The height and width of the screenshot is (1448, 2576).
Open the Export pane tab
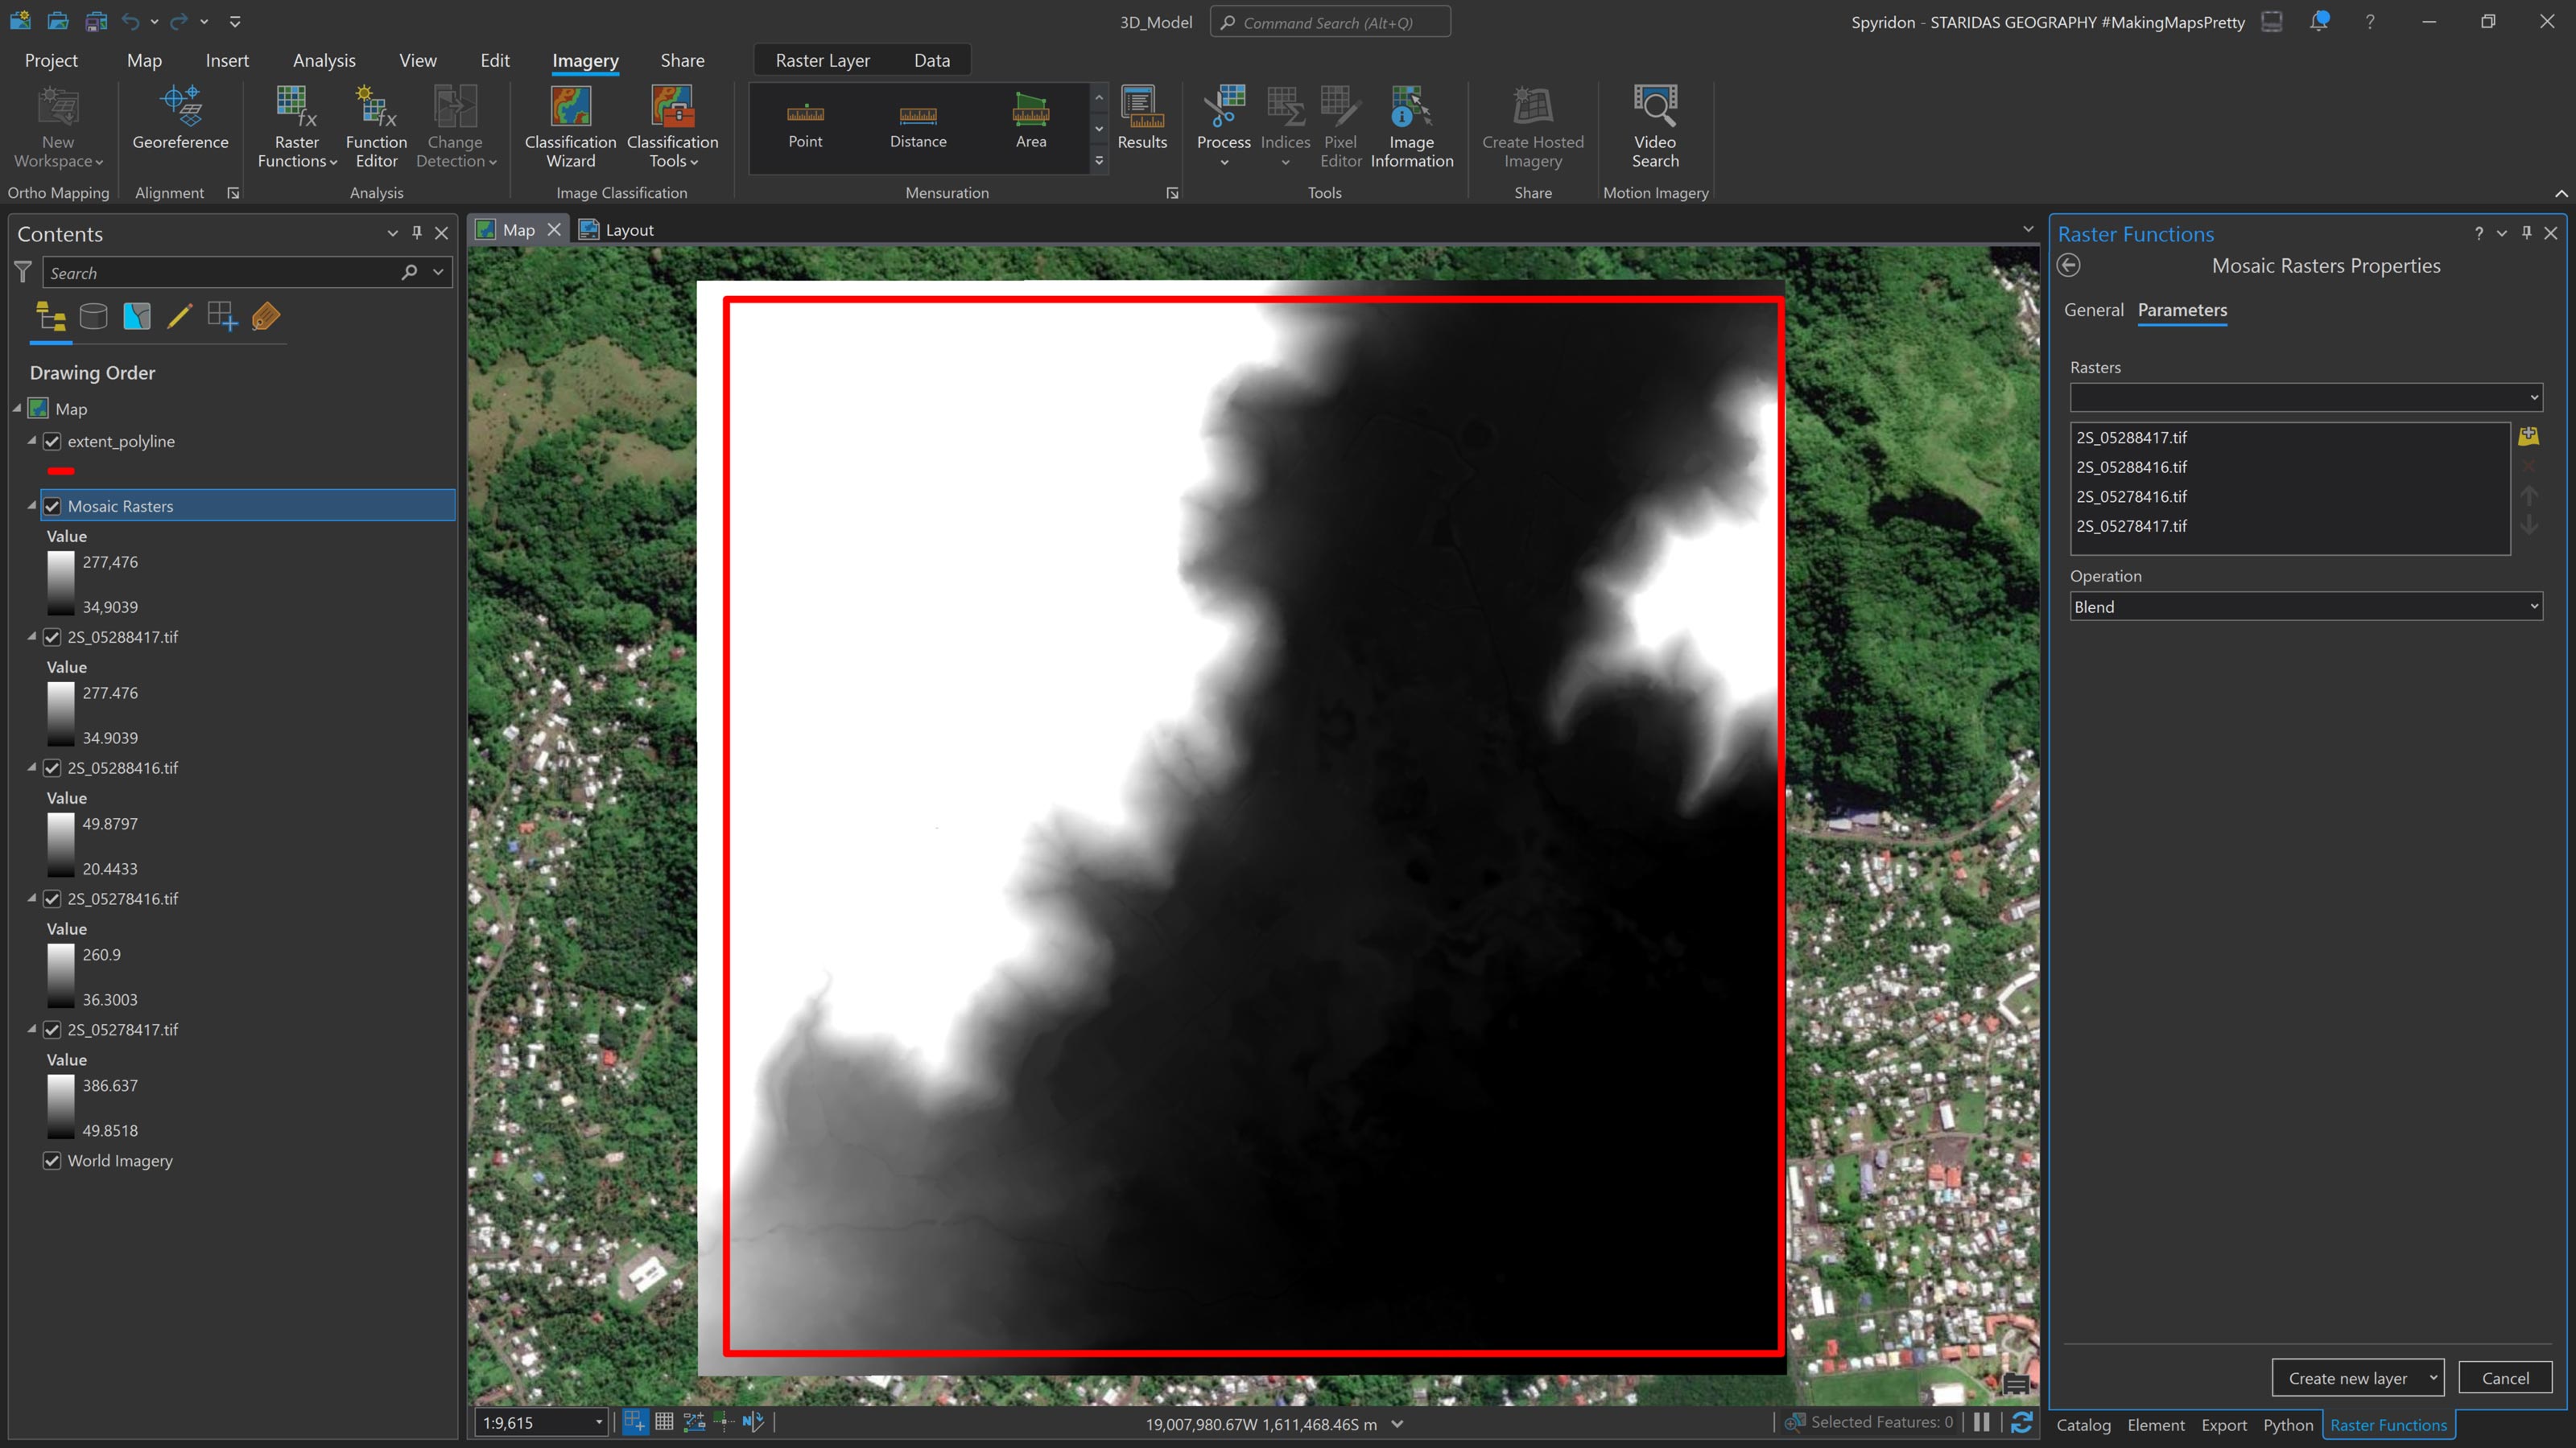click(x=2224, y=1425)
